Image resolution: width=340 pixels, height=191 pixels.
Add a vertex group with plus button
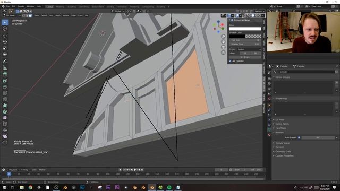337,82
